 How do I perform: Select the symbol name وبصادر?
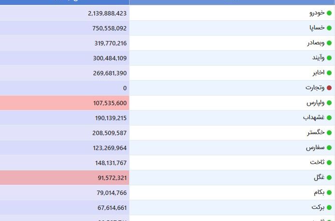pyautogui.click(x=316, y=43)
